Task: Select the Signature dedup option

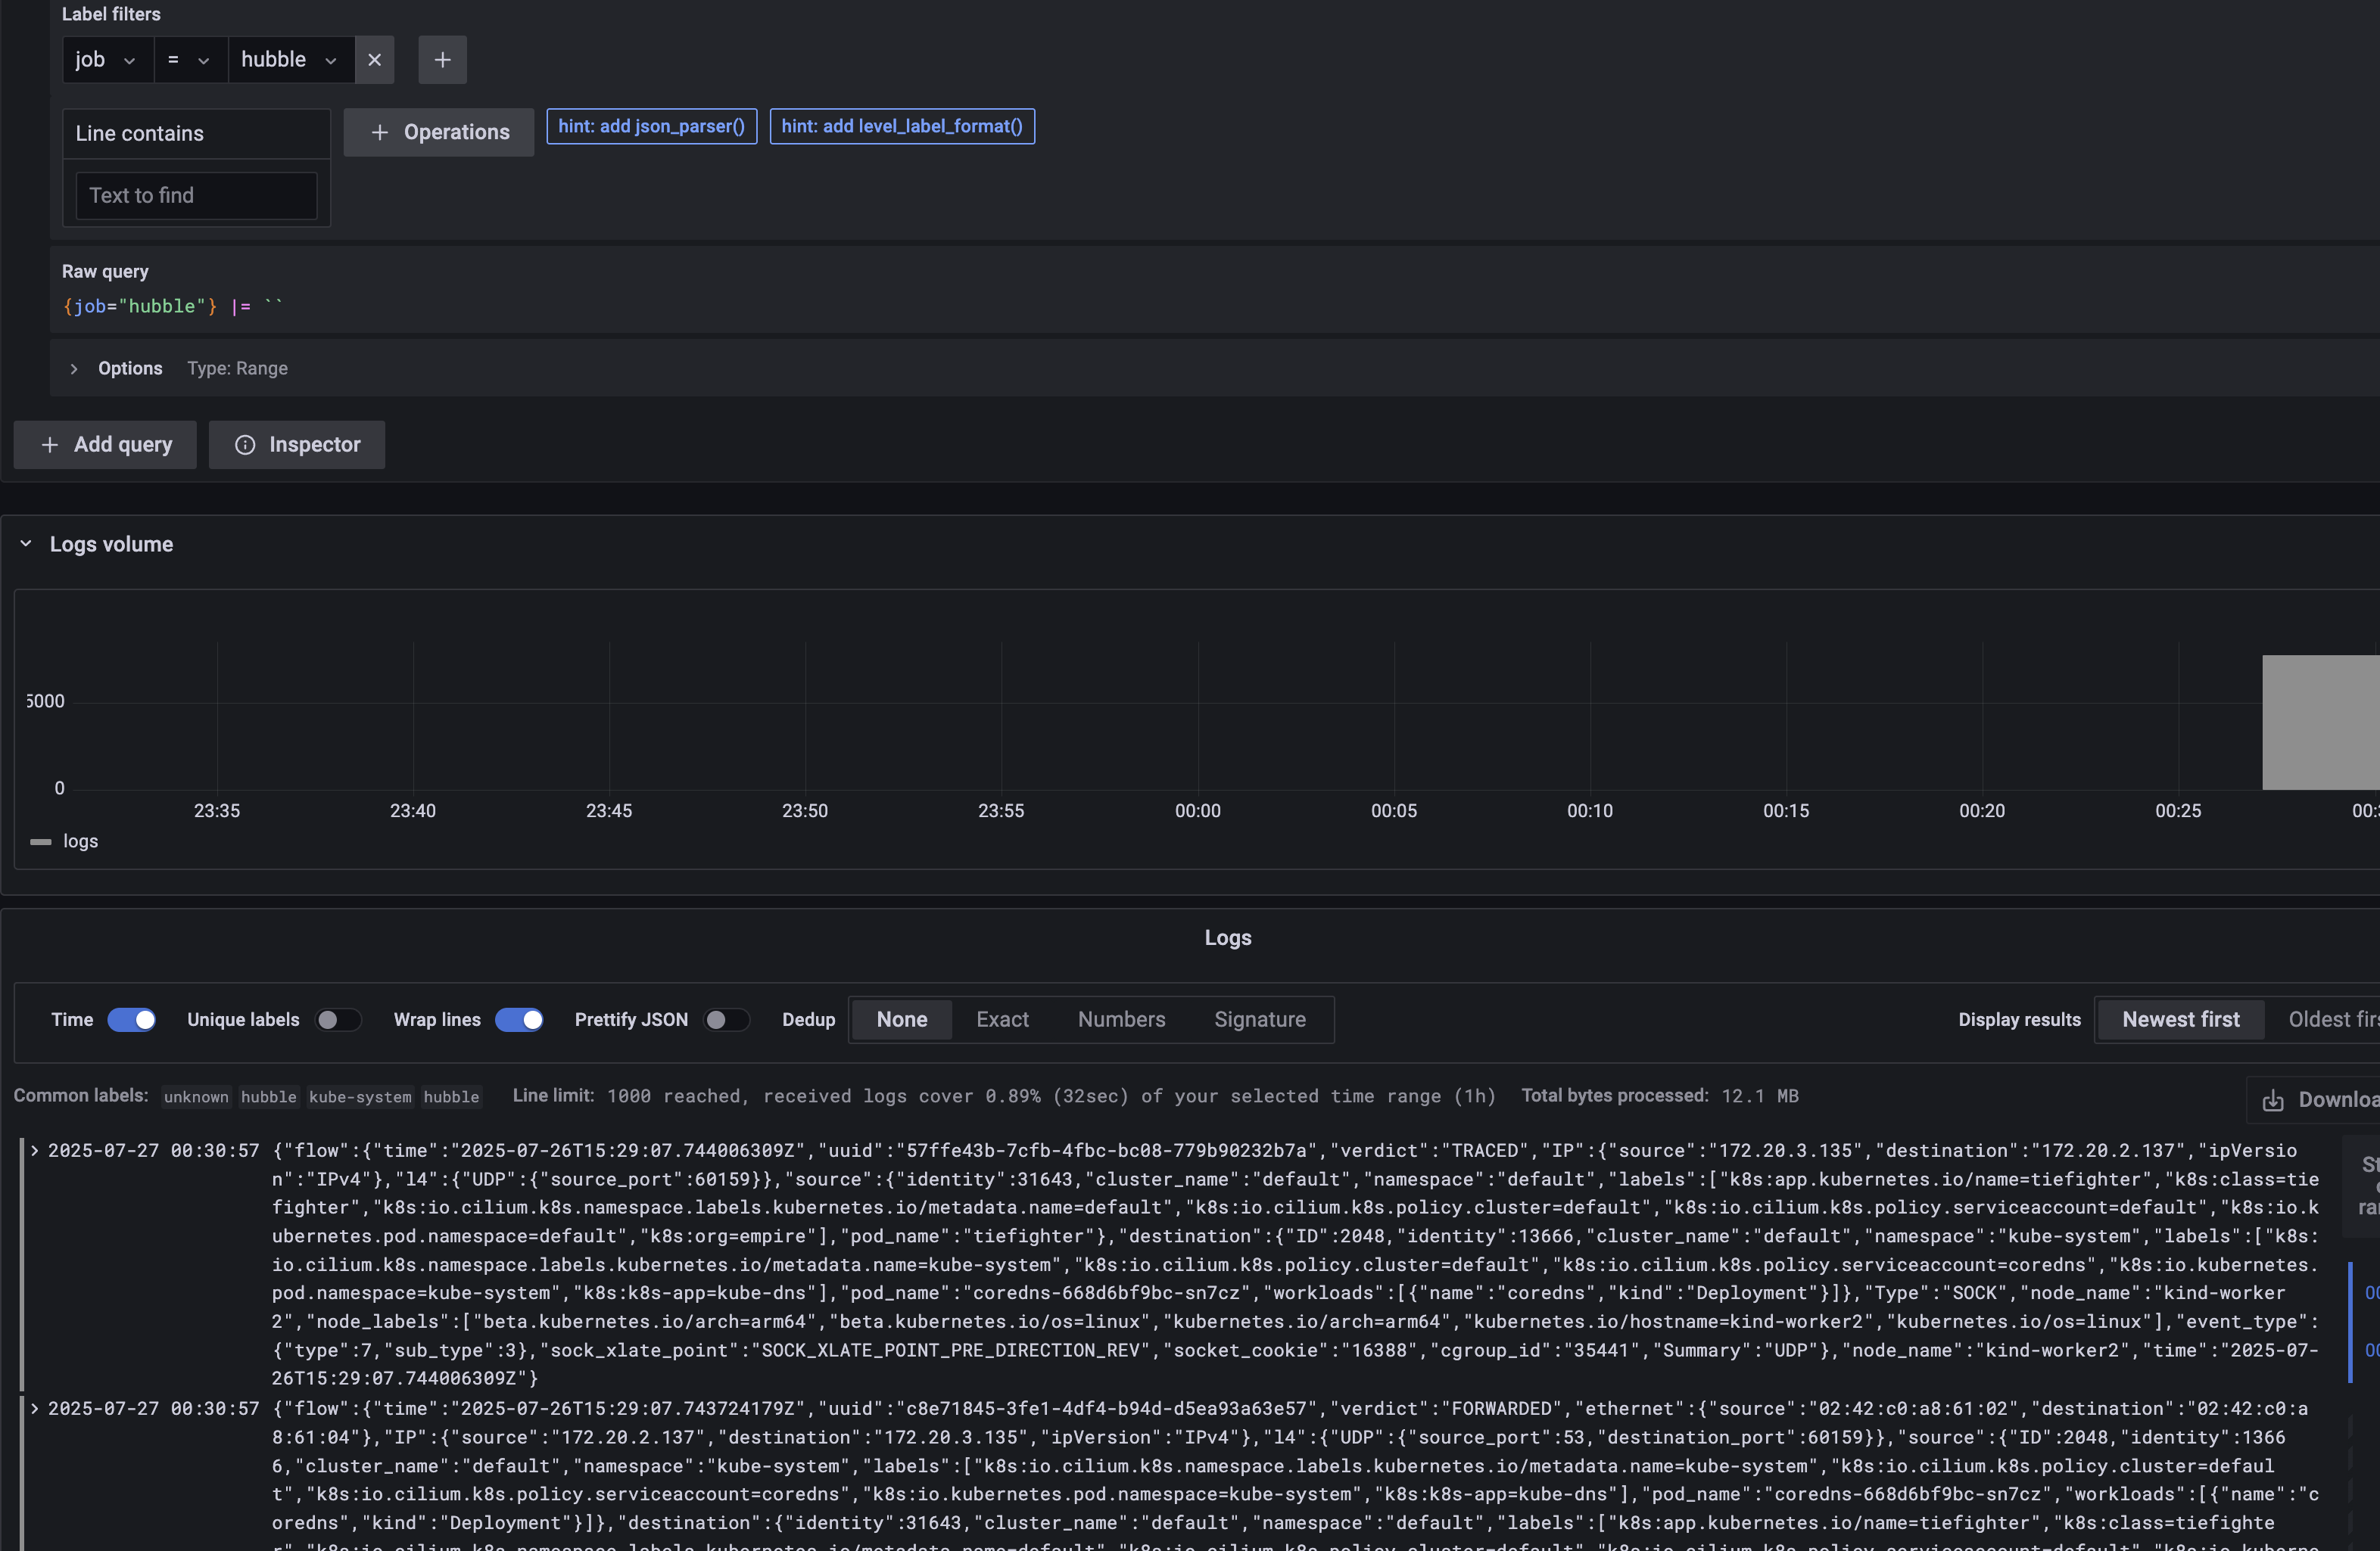Action: 1259,1019
